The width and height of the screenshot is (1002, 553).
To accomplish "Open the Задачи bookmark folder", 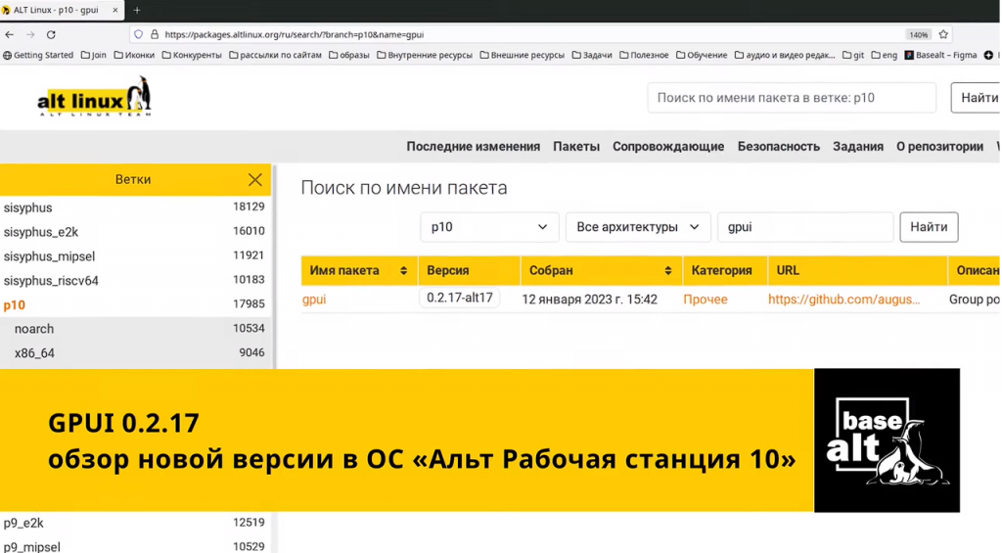I will click(x=592, y=55).
